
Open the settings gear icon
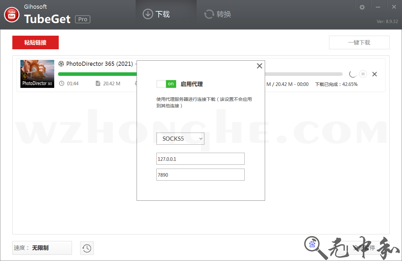[x=362, y=7]
